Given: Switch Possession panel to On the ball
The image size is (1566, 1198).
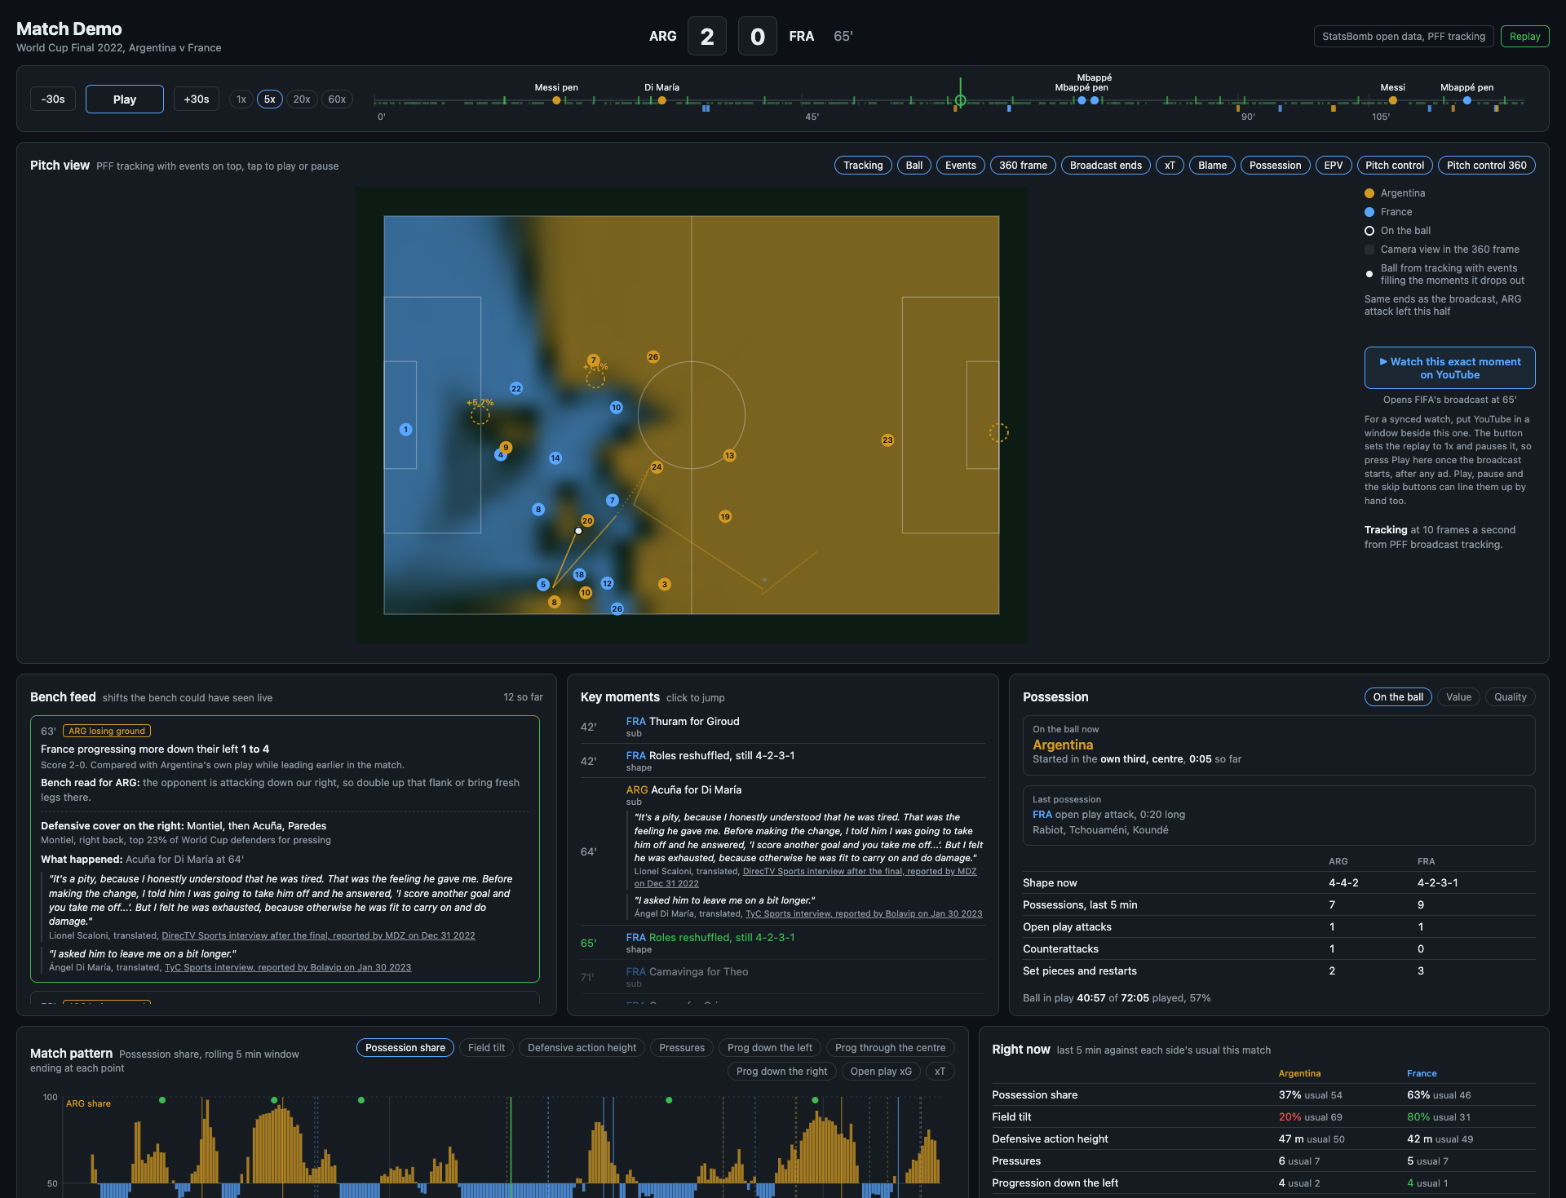Looking at the screenshot, I should click(x=1398, y=697).
